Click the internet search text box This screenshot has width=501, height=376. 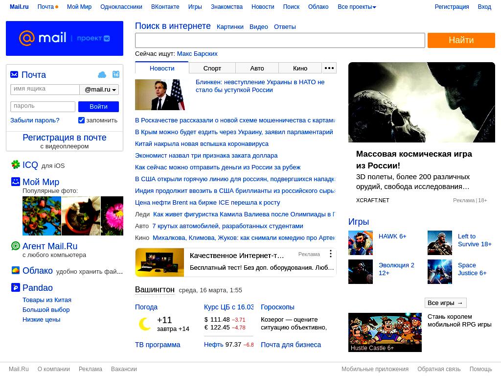(x=280, y=40)
